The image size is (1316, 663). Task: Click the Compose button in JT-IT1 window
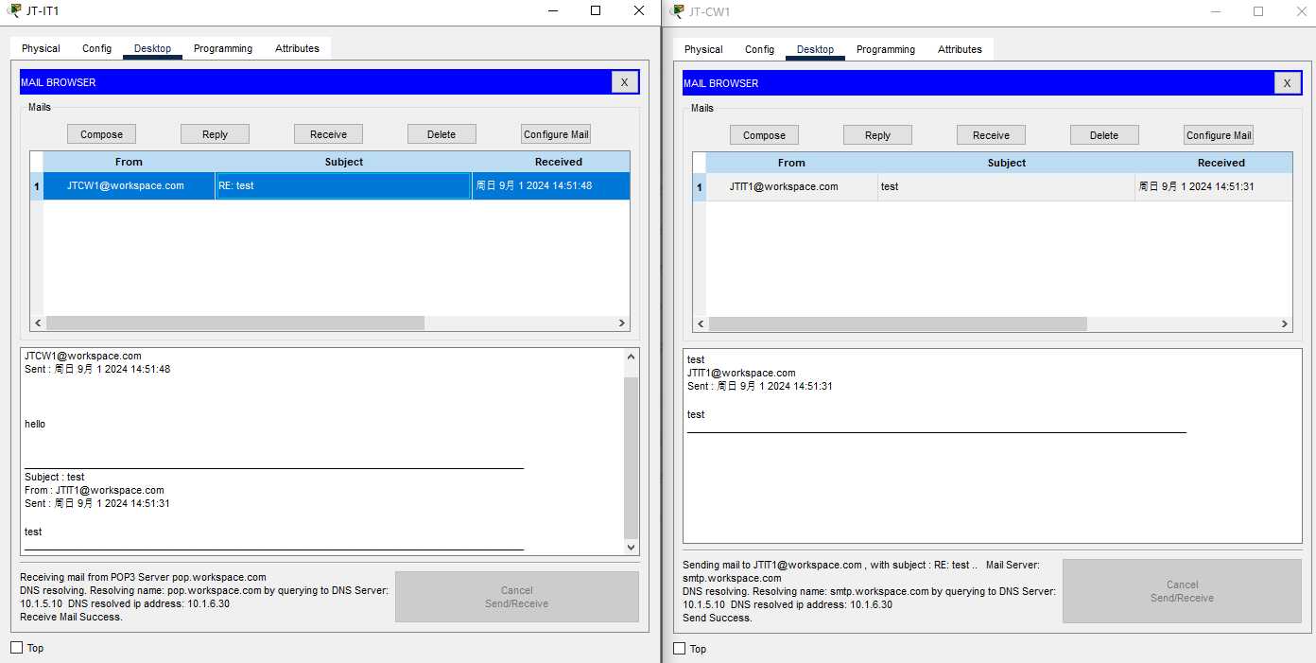(x=101, y=134)
